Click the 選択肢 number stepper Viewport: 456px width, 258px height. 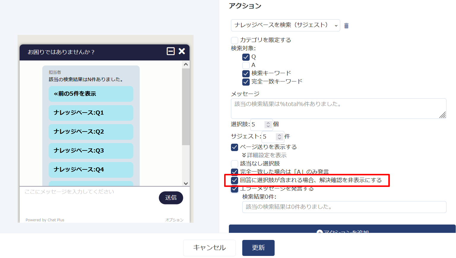pos(268,124)
